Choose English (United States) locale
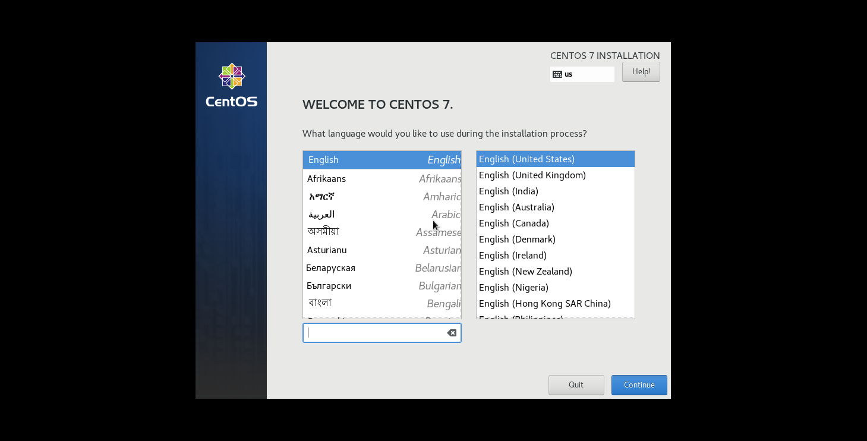867x441 pixels. [x=556, y=159]
